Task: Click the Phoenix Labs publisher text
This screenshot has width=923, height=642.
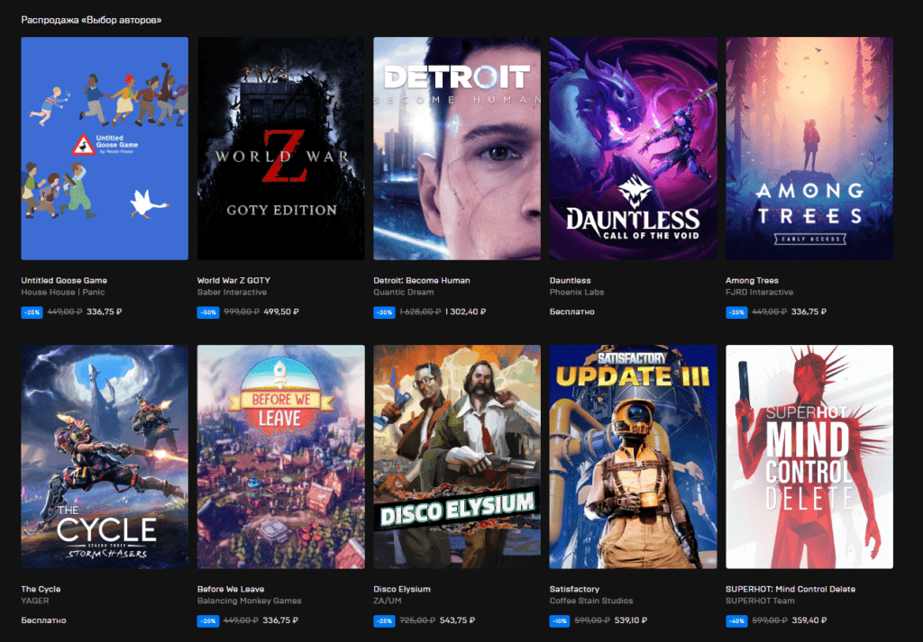Action: click(577, 293)
